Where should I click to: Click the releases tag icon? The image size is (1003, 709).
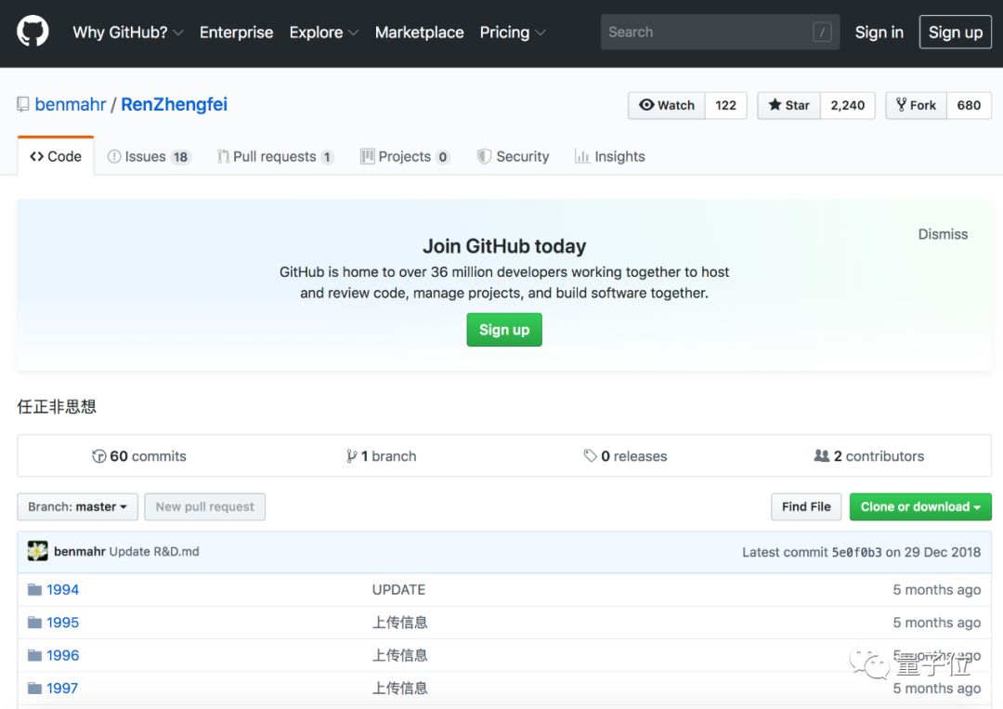click(x=590, y=456)
